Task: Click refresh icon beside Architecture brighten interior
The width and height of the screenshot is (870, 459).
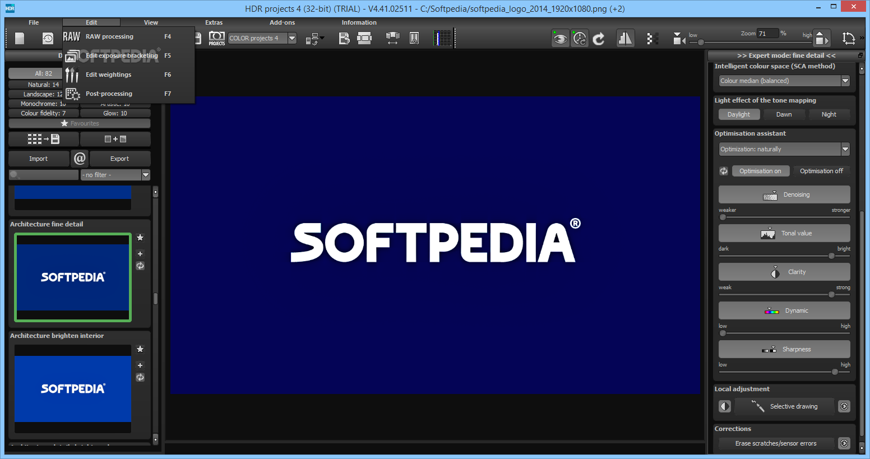Action: (x=140, y=377)
